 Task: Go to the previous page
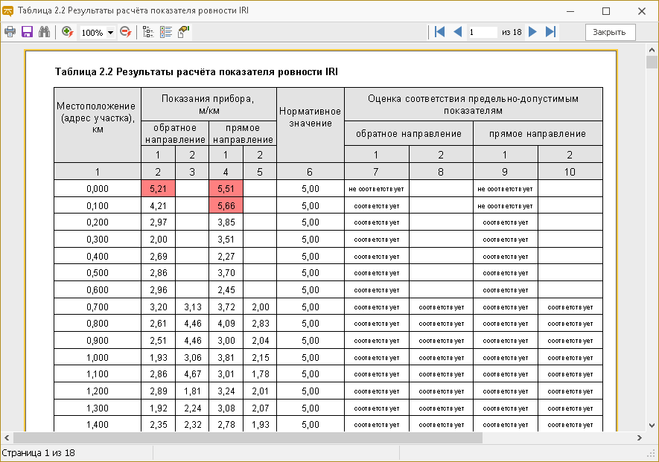458,32
